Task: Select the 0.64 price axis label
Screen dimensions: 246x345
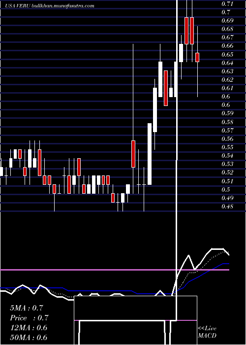Action: pyautogui.click(x=227, y=63)
